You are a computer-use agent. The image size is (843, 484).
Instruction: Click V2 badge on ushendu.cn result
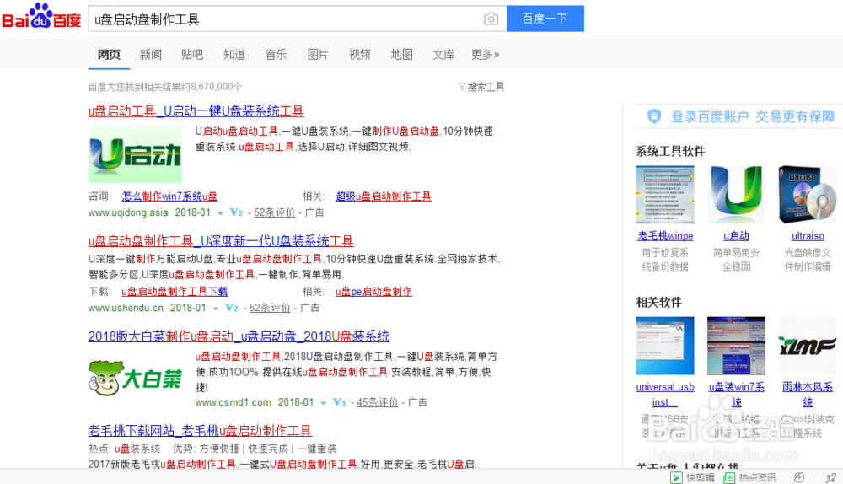tap(231, 308)
